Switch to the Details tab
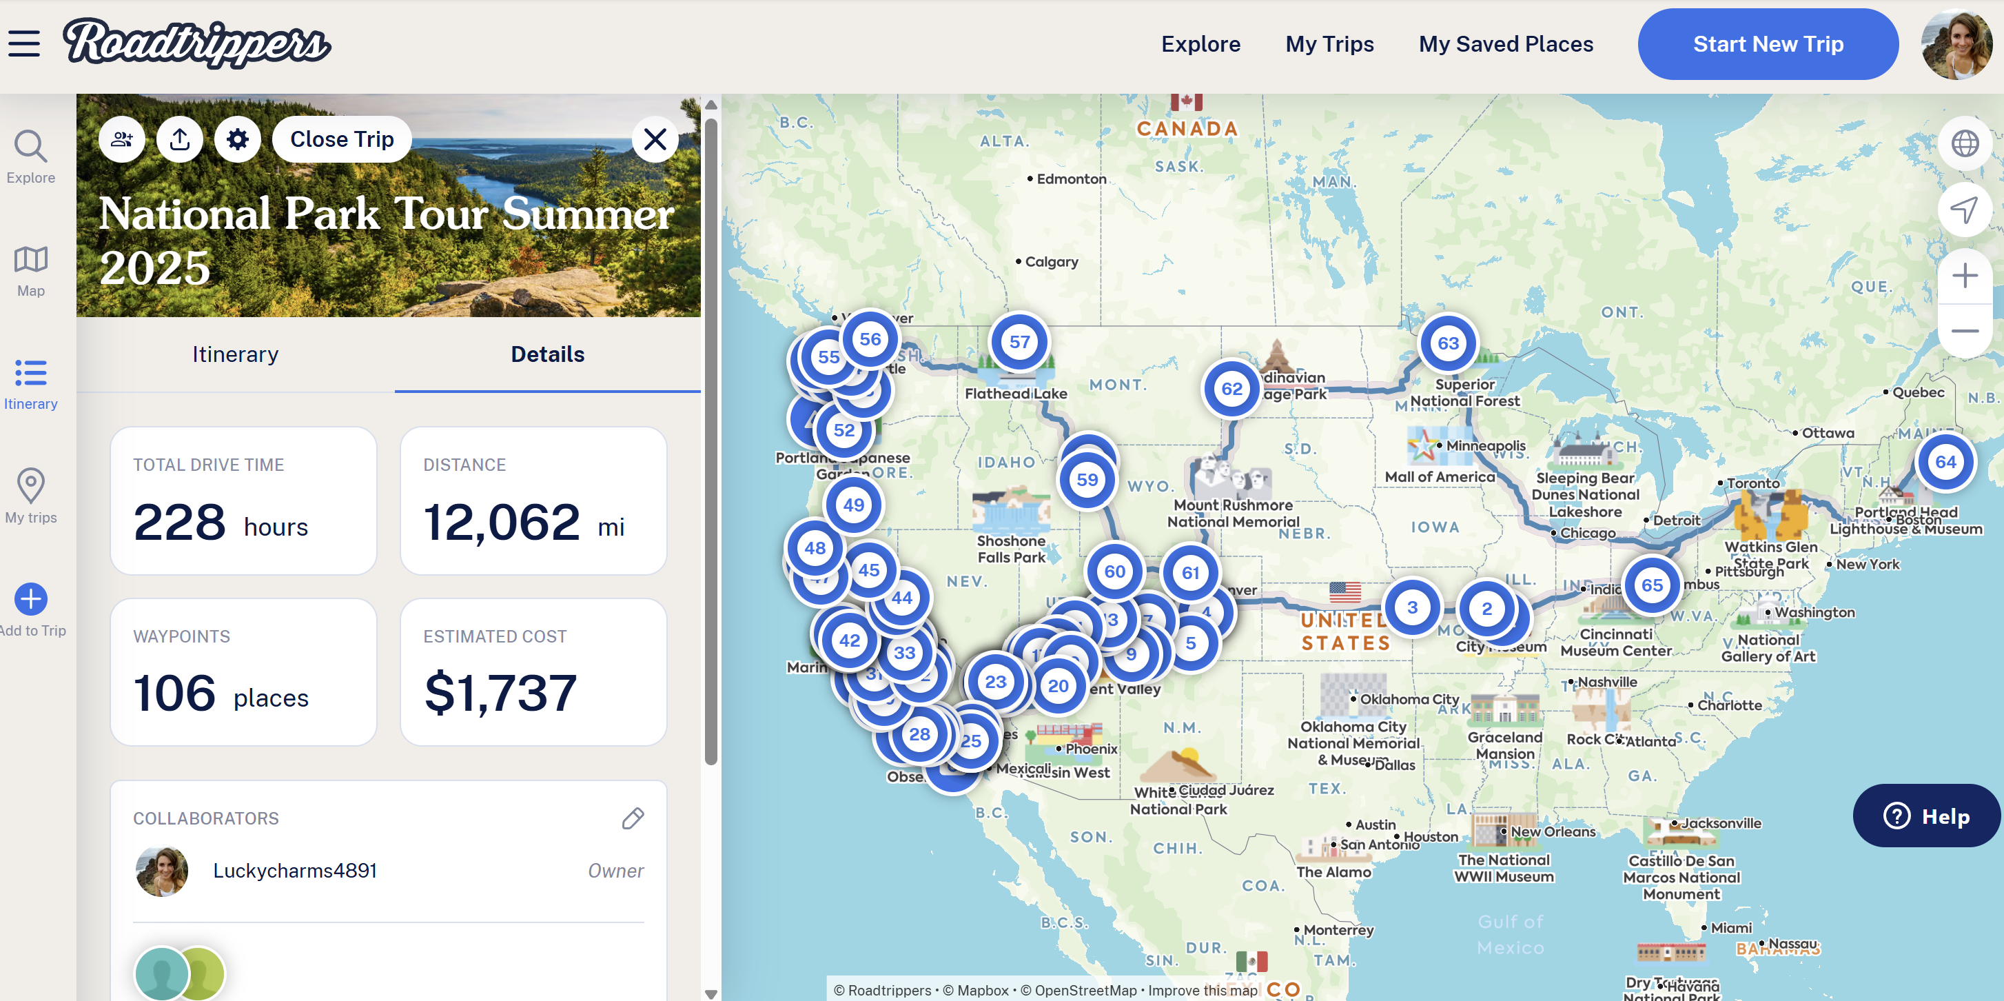The height and width of the screenshot is (1001, 2004). 548,354
